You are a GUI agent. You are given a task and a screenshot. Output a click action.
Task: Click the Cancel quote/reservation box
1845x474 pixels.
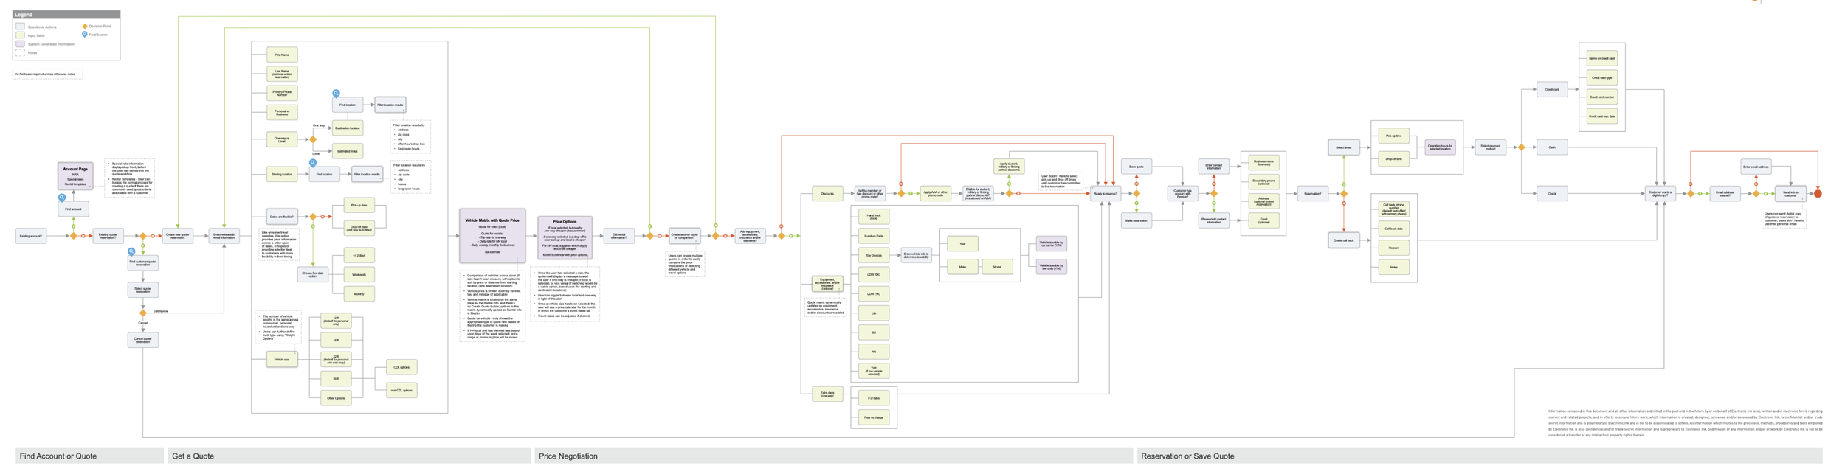click(143, 341)
